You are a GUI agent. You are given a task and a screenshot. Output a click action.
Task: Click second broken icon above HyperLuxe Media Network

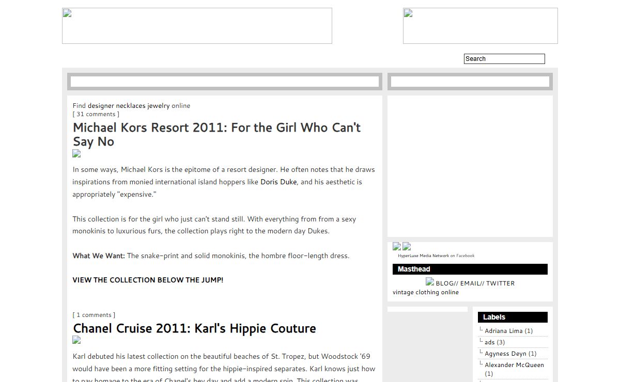point(407,246)
